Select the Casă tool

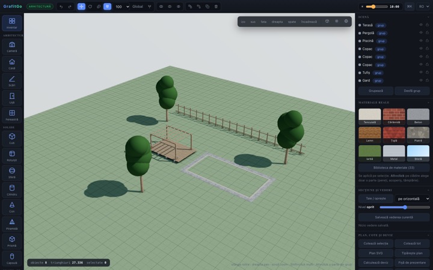pyautogui.click(x=12, y=64)
